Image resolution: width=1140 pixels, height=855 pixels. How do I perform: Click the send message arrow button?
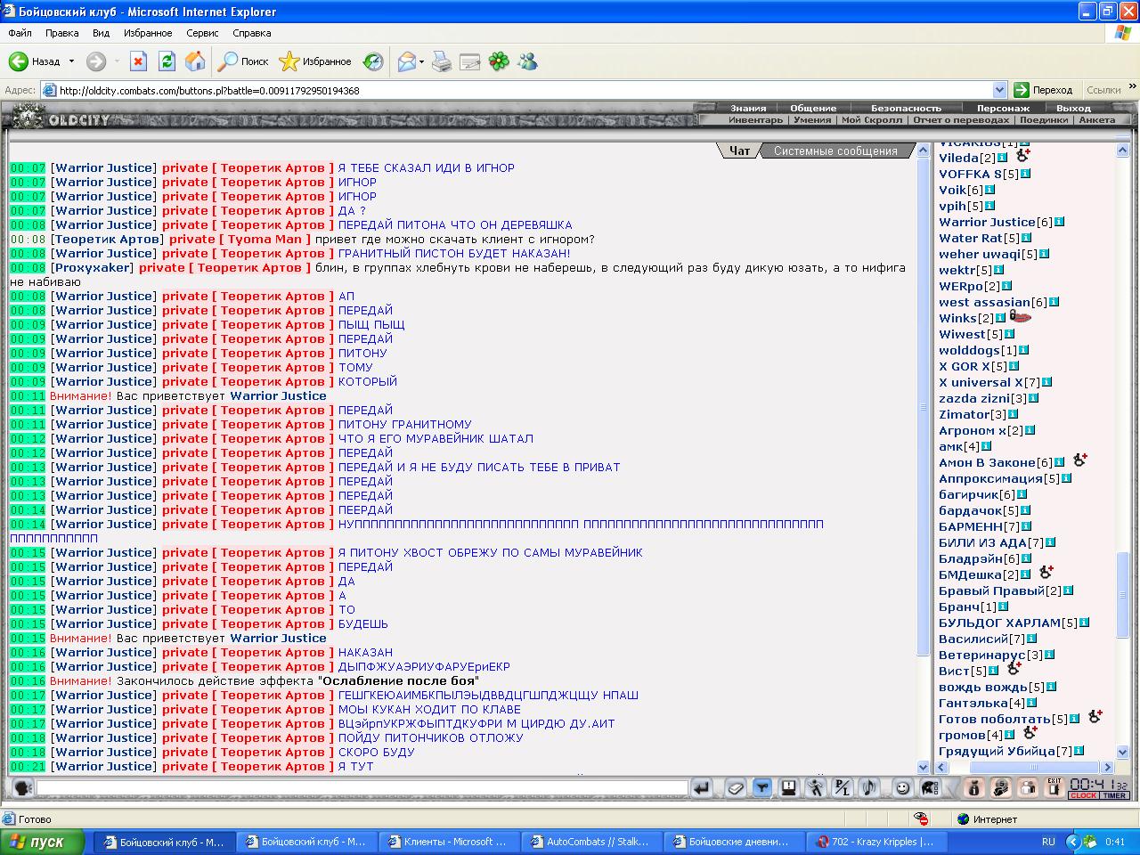(x=702, y=787)
